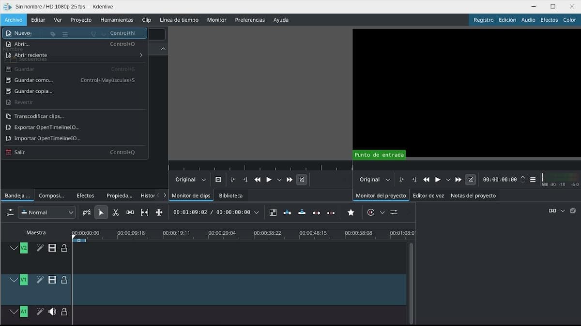Play in the clip monitor
581x326 pixels.
coord(269,180)
